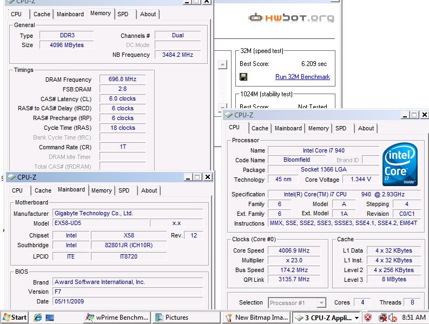Click the 8:51 AM taskbar clock
This screenshot has height=324, width=429.
414,318
